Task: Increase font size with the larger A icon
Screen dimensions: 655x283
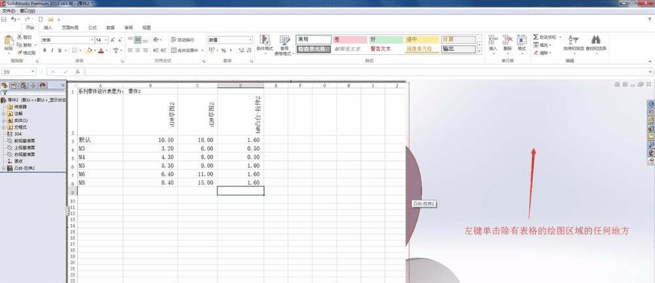Action: click(113, 40)
